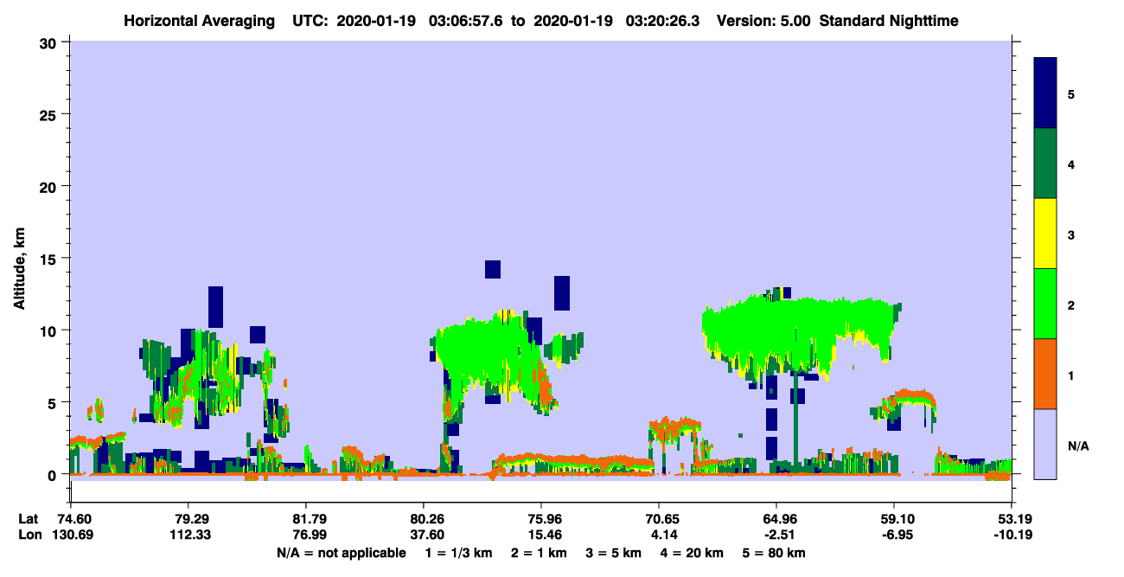Click the orange colorbar segment labeled 1
Viewport: 1124px width, 577px height.
tap(1045, 374)
